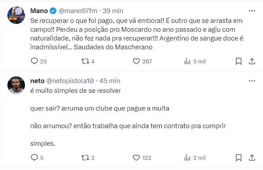The image size is (263, 170).
Task: Retweet neto's post
Action: (85, 158)
